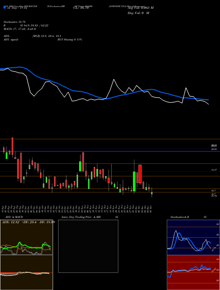This screenshot has width=220, height=290.
Task: Click the Avg Vol: 0.065 M label
Action: (x=140, y=8)
